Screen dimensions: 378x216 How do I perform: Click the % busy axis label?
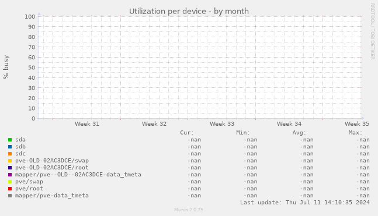[6, 67]
